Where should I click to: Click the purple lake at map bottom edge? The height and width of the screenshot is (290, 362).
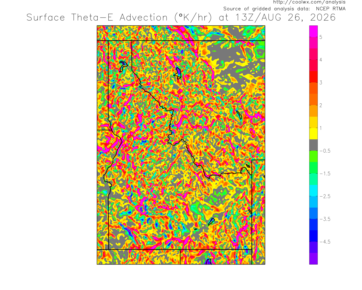208,262
